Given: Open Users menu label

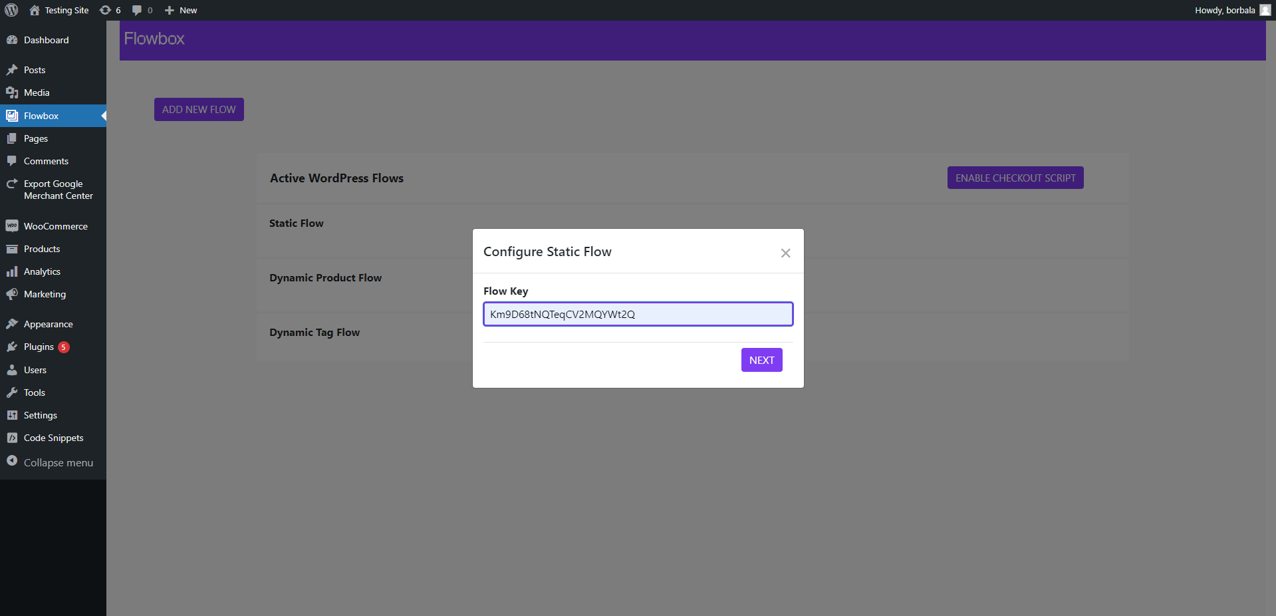Looking at the screenshot, I should click(x=35, y=370).
